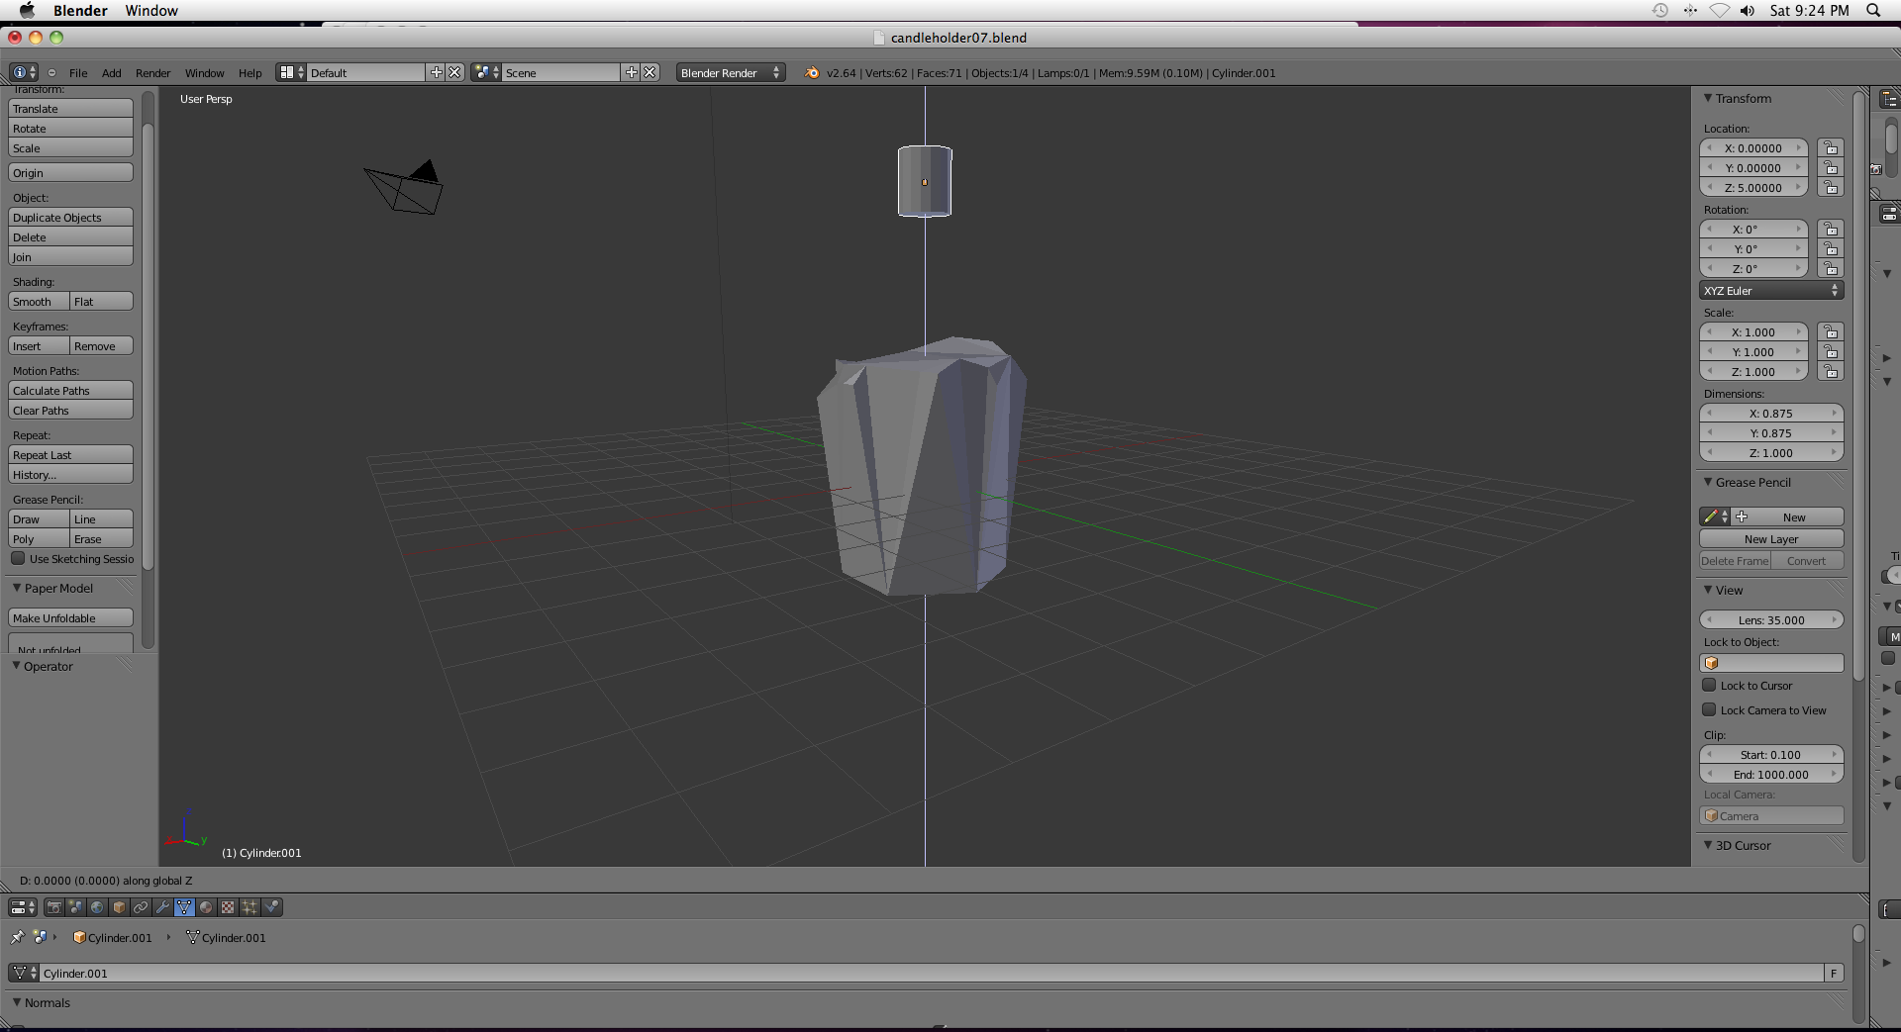Enable Lock Camera to View checkbox
Image resolution: width=1901 pixels, height=1032 pixels.
point(1709,709)
